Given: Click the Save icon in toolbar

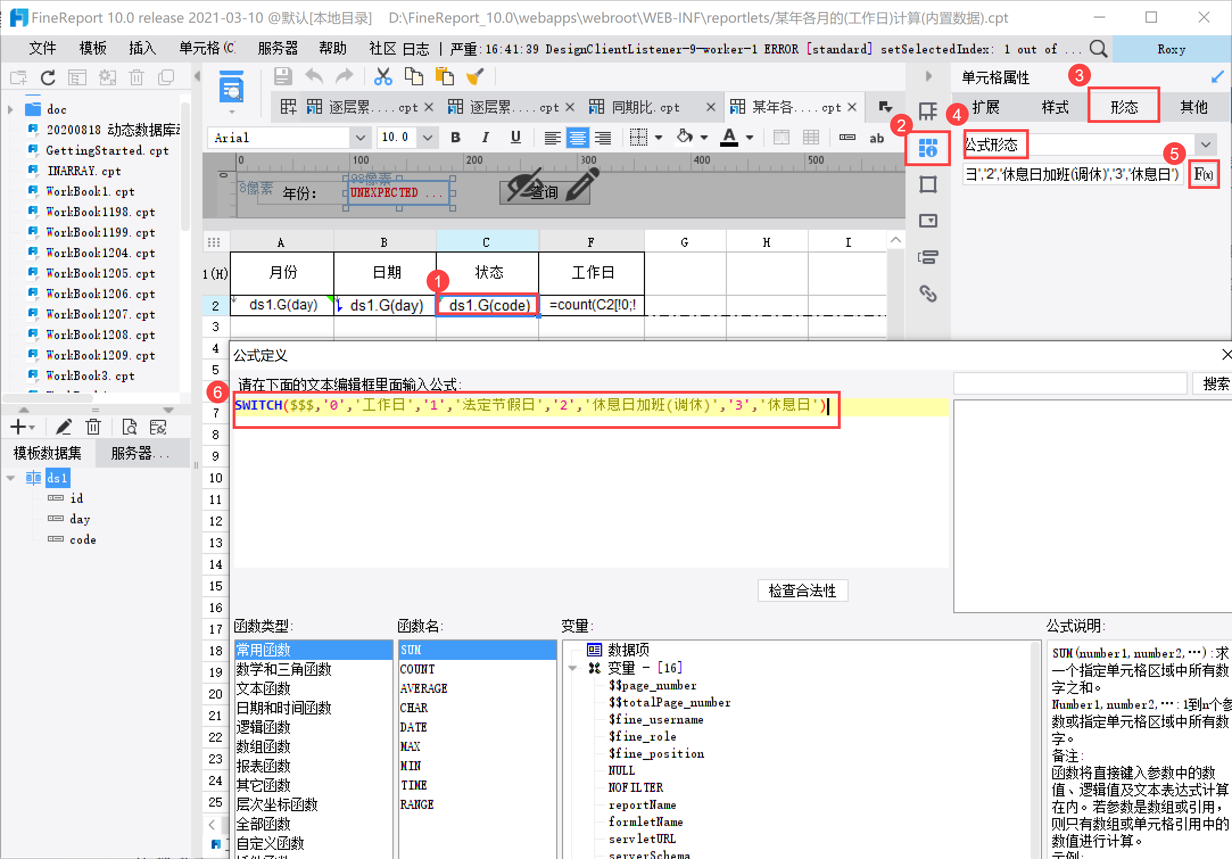Looking at the screenshot, I should tap(283, 76).
